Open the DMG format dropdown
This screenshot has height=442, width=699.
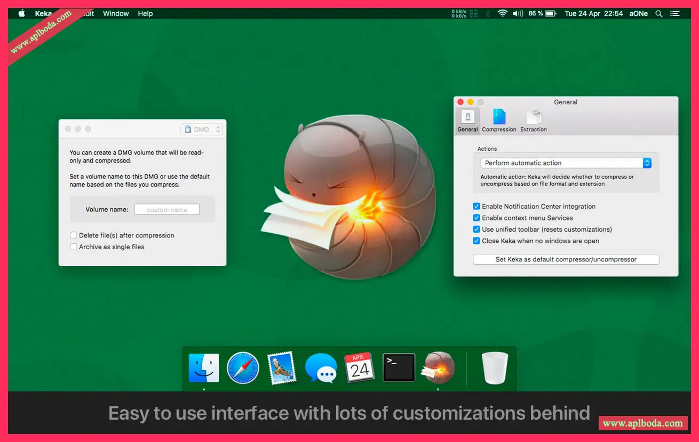(x=202, y=129)
